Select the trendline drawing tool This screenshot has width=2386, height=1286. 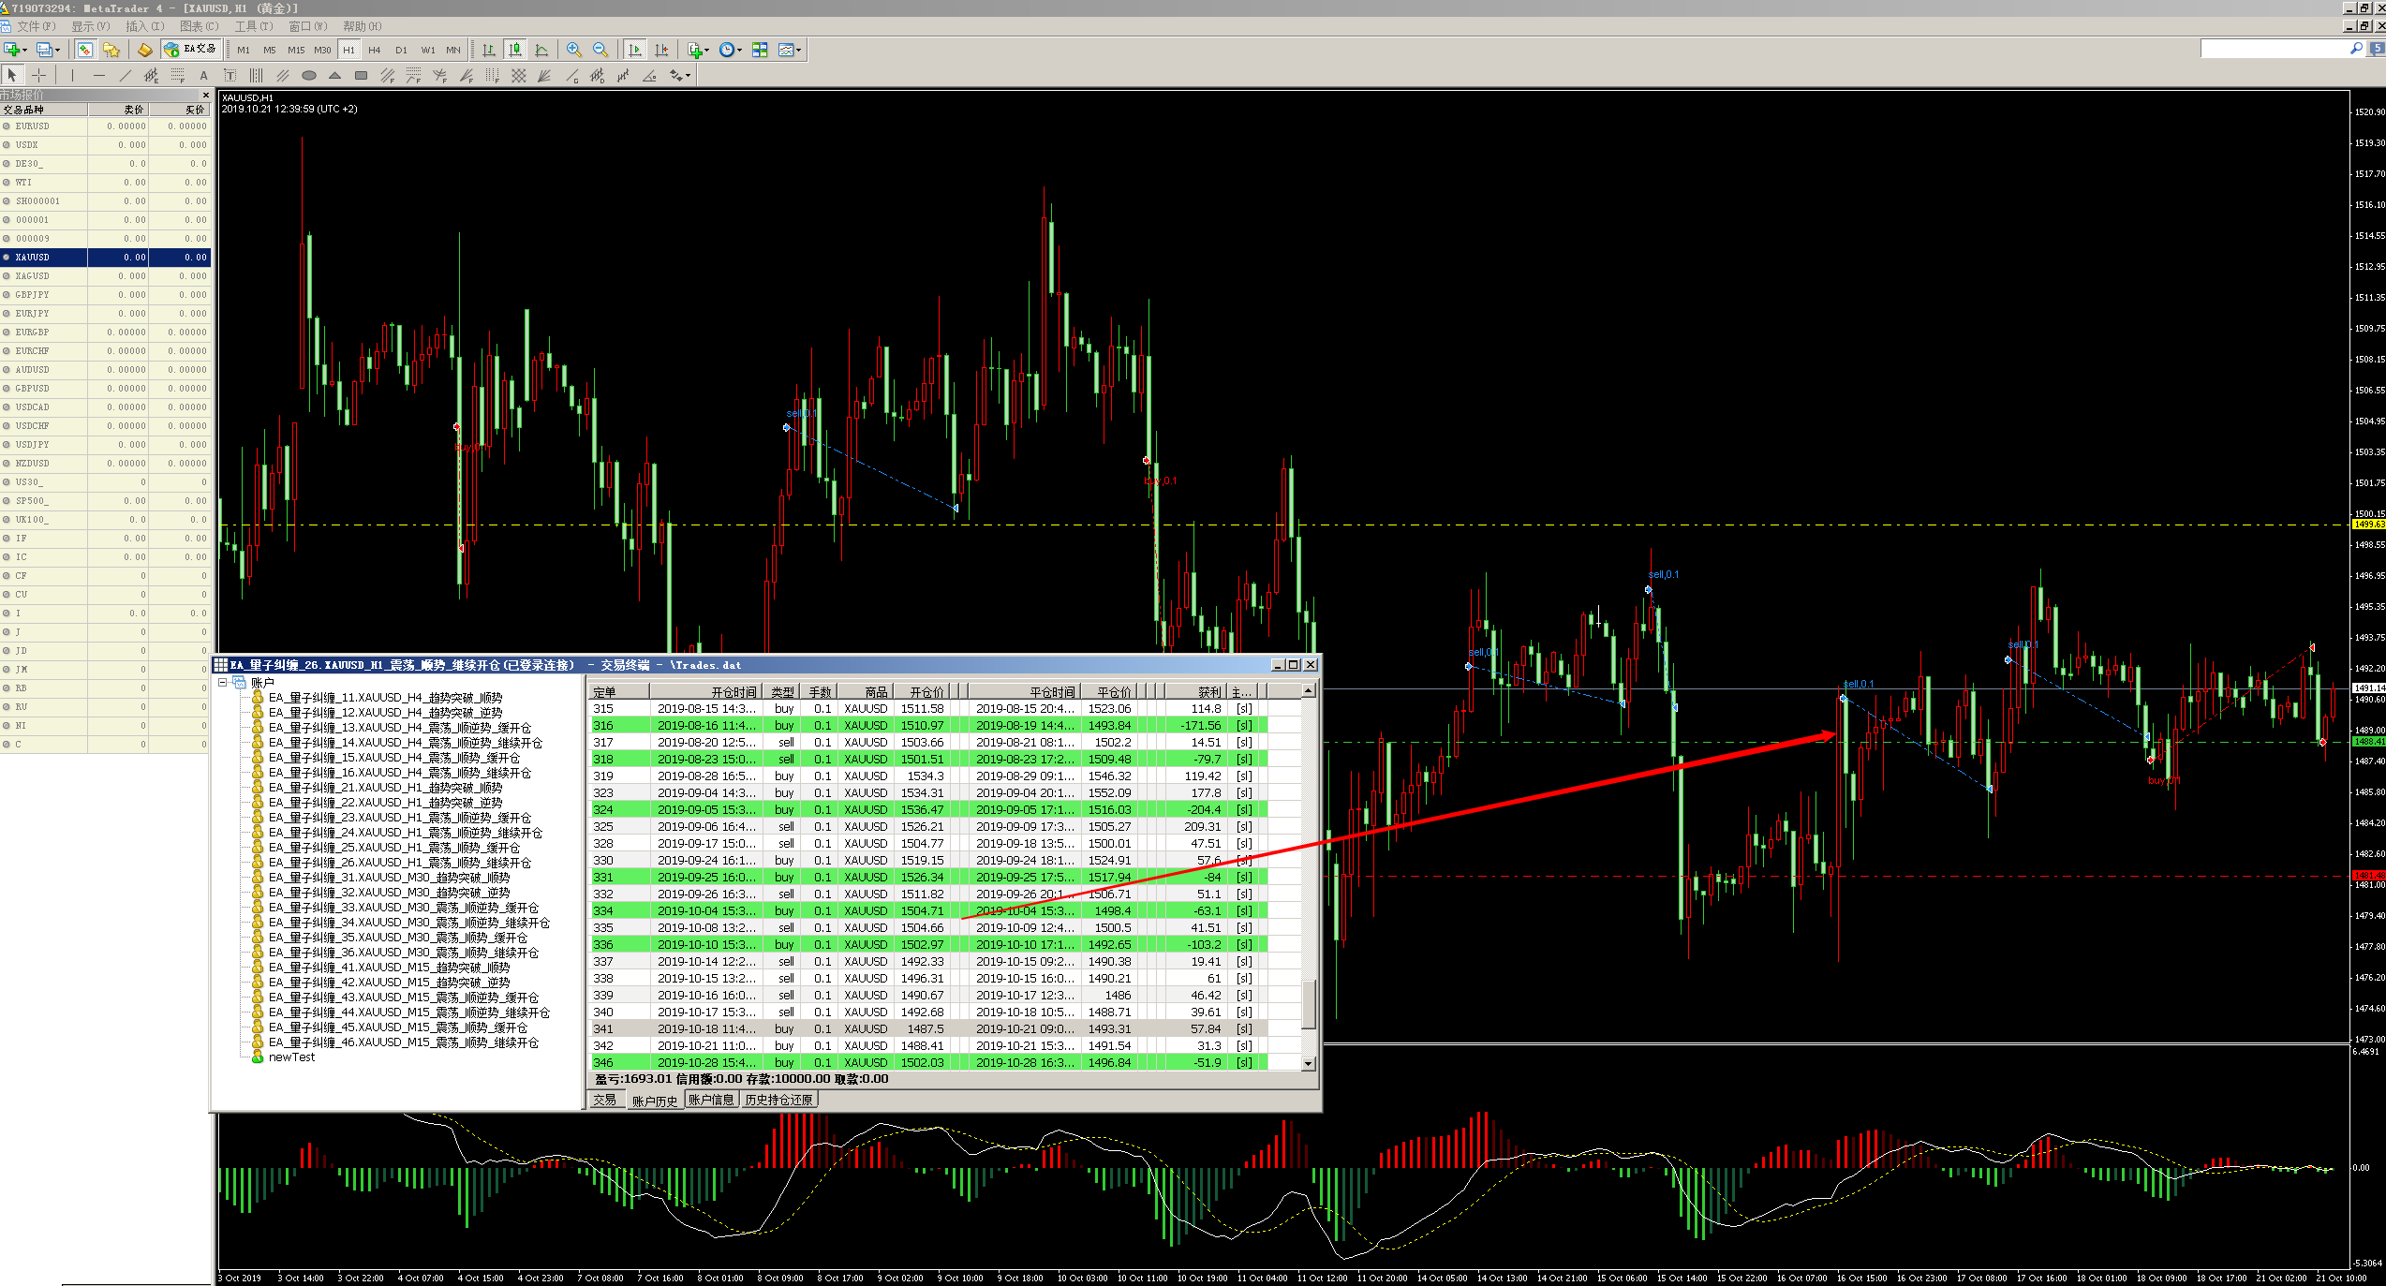click(x=126, y=76)
